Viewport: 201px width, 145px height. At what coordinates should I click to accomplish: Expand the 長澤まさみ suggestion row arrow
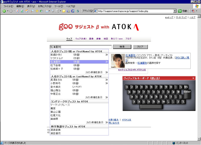tap(107, 80)
